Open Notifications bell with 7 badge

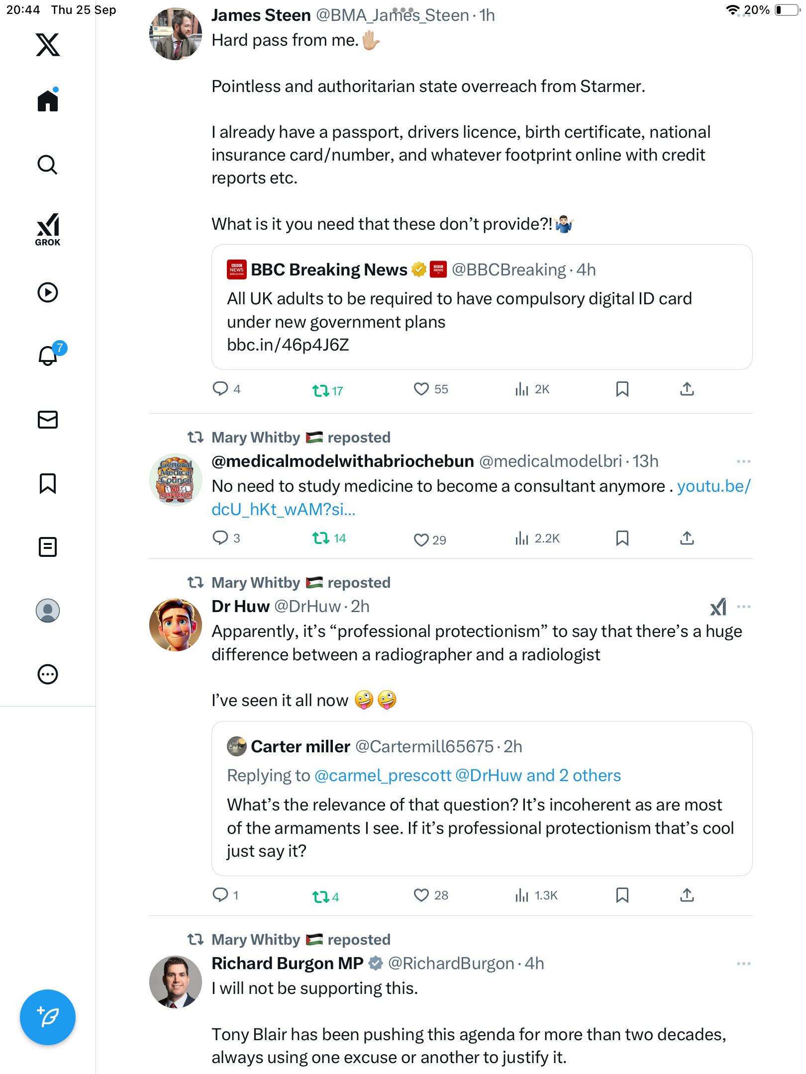[48, 356]
